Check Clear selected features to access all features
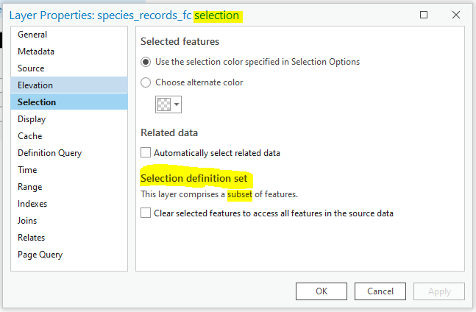This screenshot has height=312, width=476. tap(146, 213)
